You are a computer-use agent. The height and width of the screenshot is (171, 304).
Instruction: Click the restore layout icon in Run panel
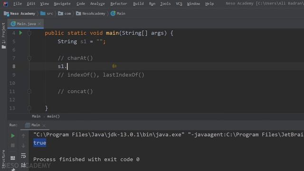[13, 158]
